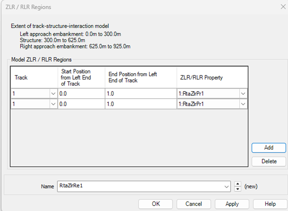The image size is (288, 211).
Task: Click the Cancel button
Action: [194, 204]
